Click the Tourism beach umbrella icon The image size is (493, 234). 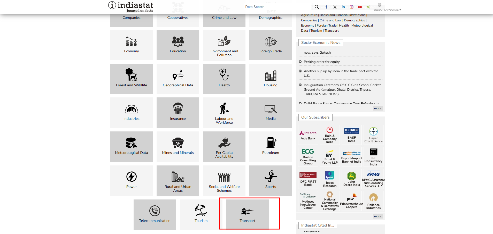[x=201, y=210]
